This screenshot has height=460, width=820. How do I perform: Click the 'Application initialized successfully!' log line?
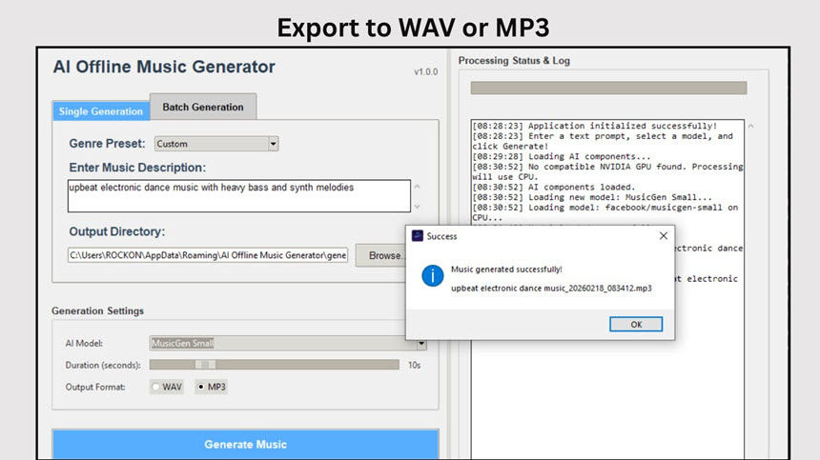pos(595,126)
